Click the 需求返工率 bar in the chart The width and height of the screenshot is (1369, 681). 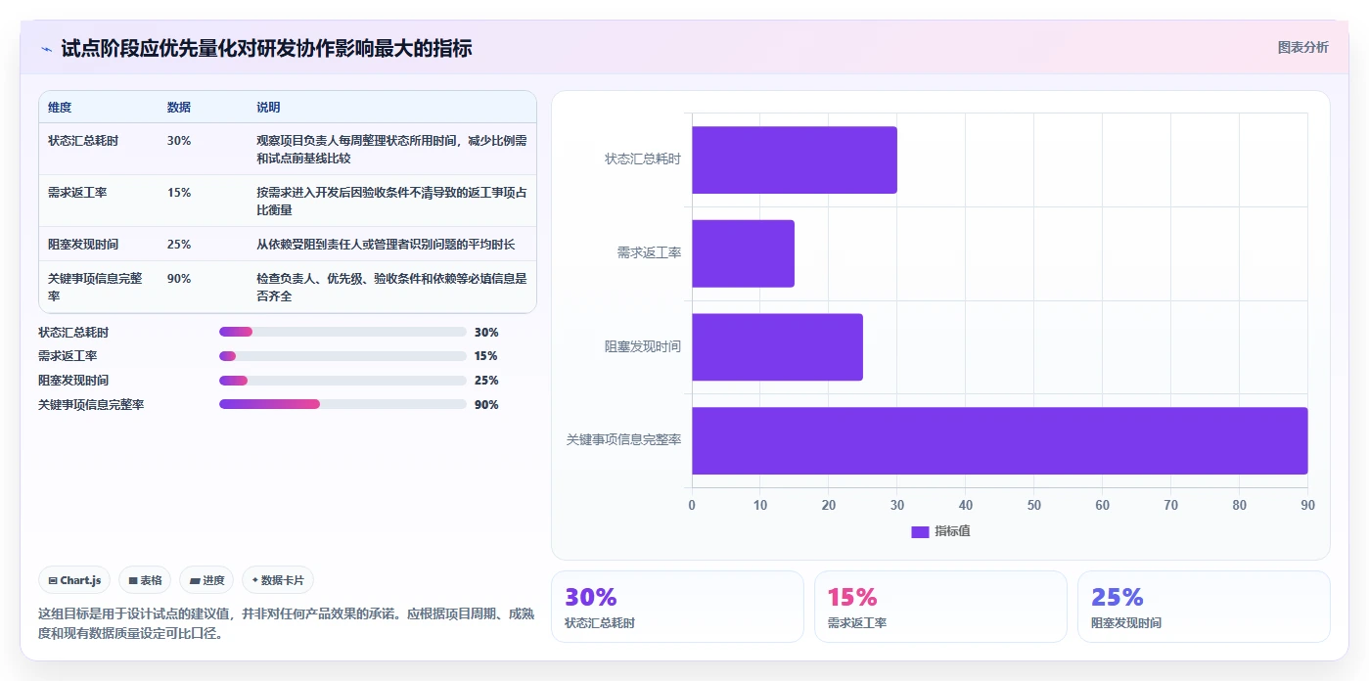click(x=743, y=253)
